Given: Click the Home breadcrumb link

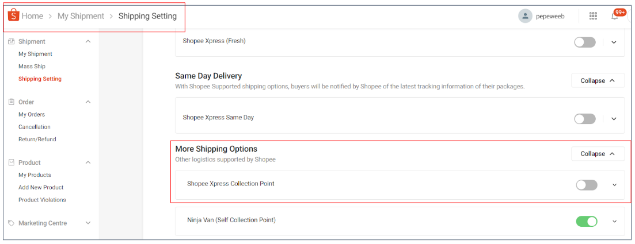Looking at the screenshot, I should pyautogui.click(x=32, y=16).
